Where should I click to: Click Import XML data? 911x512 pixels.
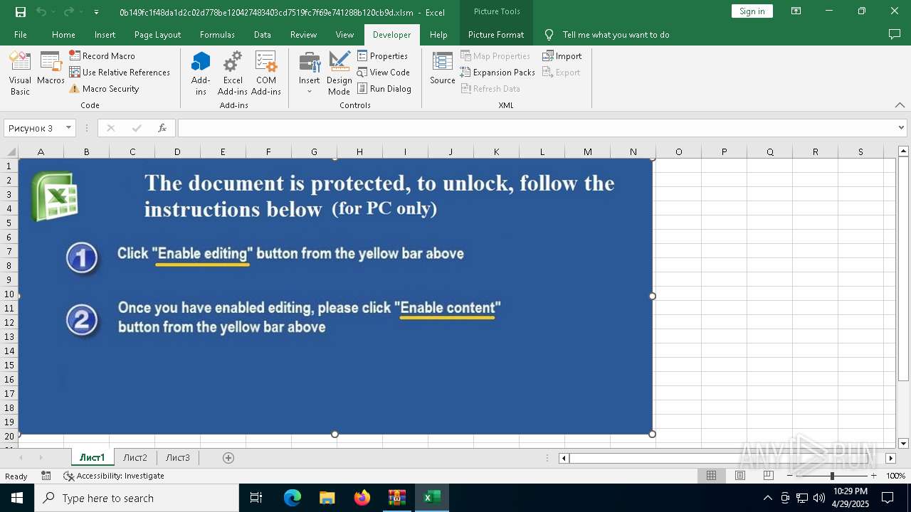point(562,55)
